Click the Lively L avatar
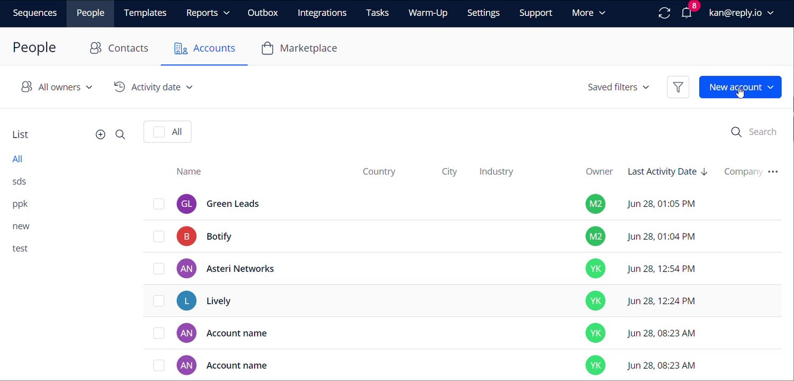Viewport: 794px width, 381px height. point(186,301)
